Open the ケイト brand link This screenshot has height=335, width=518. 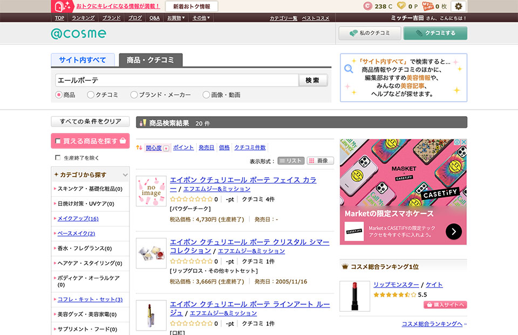pos(434,285)
